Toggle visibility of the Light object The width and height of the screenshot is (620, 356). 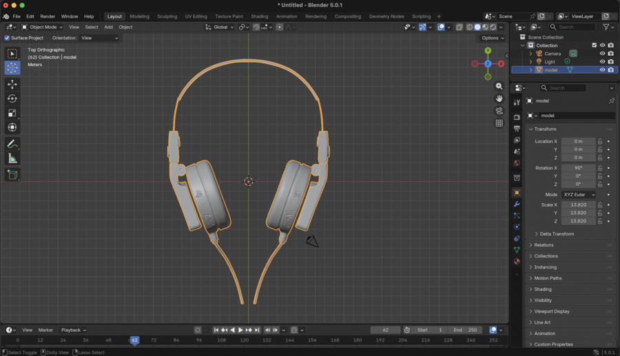pyautogui.click(x=602, y=61)
